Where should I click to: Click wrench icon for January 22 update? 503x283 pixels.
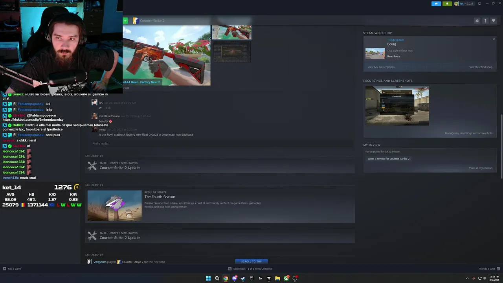(92, 236)
